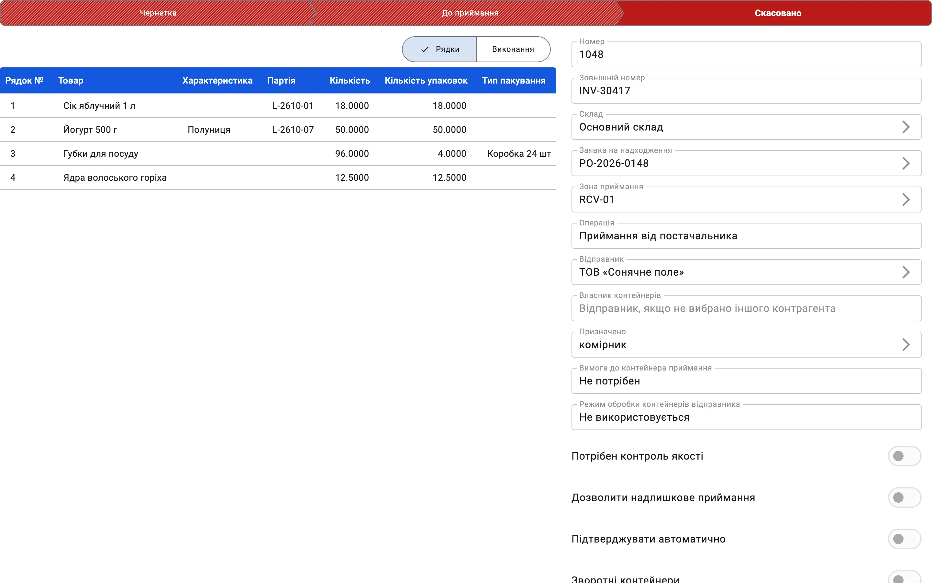Click the Номер field with 1048
Viewport: 932px width, 583px height.
pyautogui.click(x=746, y=54)
